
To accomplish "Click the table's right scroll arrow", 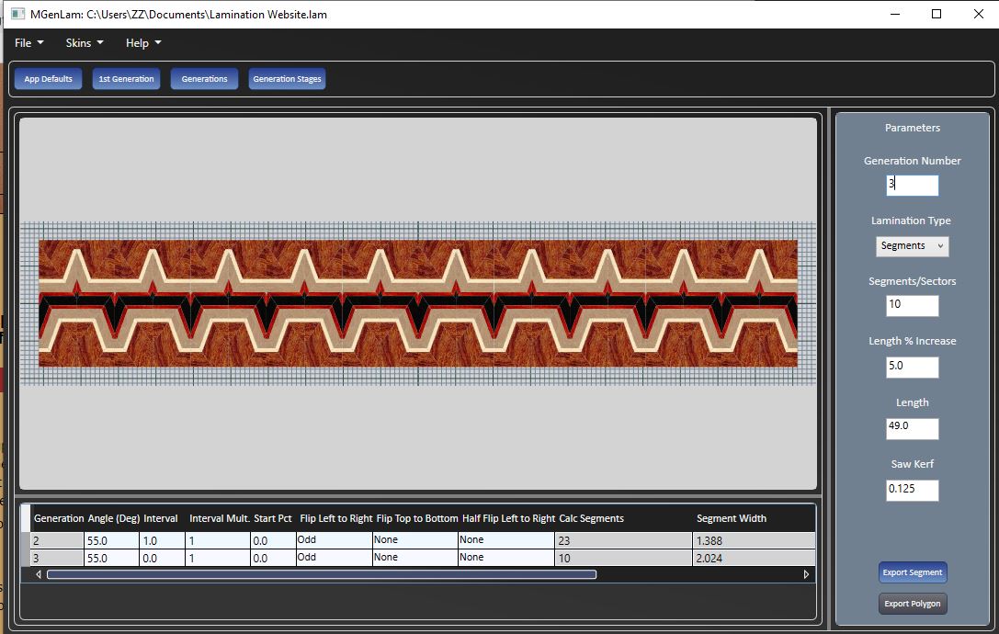I will (x=806, y=574).
